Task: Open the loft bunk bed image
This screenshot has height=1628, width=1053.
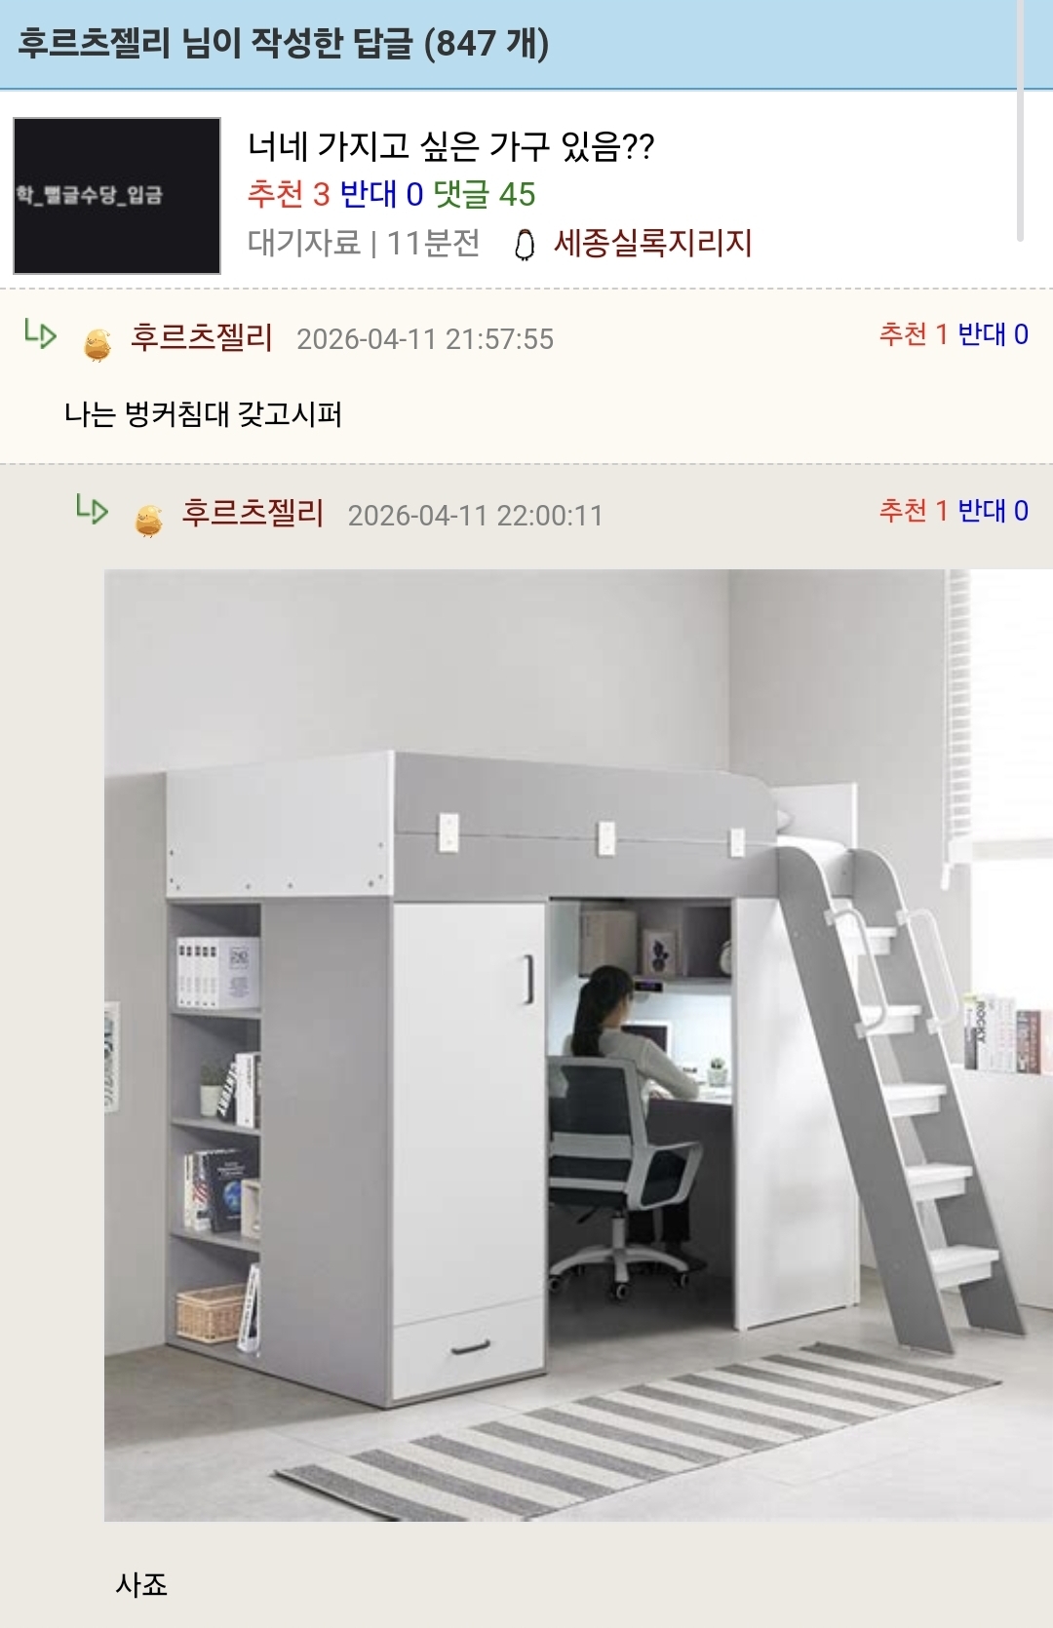Action: pyautogui.click(x=578, y=1045)
